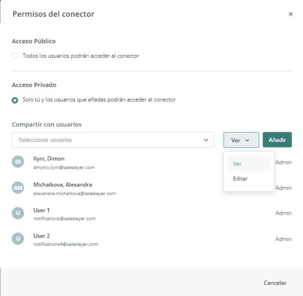Click the email notifications@saleslayer.com
This screenshot has height=296, width=303.
(64, 219)
